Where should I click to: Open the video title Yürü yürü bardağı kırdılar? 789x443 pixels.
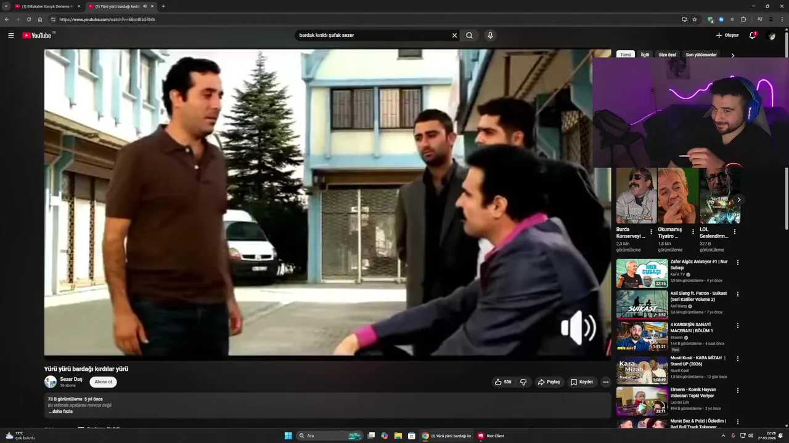(86, 369)
